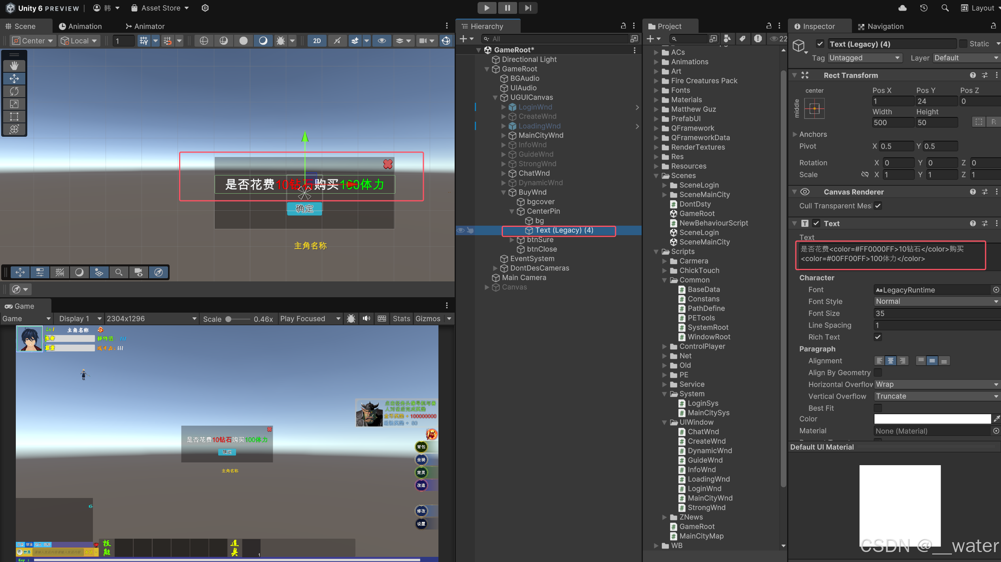Viewport: 1001px width, 562px height.
Task: Enable the Best Fit checkbox
Action: coord(878,408)
